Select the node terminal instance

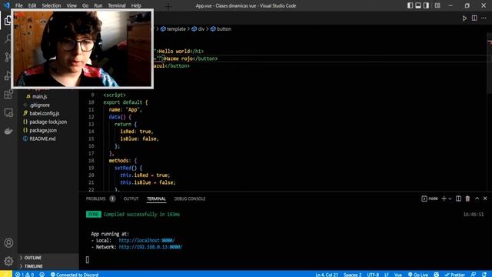click(x=430, y=199)
